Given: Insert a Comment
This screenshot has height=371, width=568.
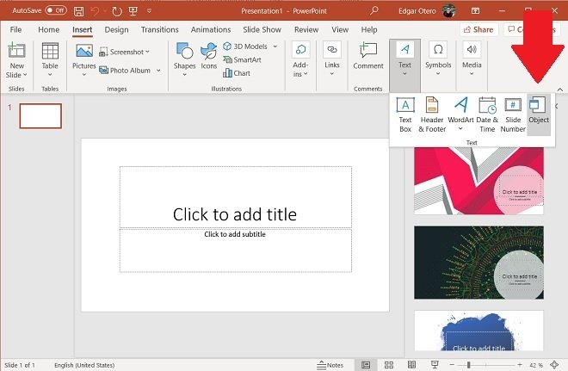Looking at the screenshot, I should pos(368,56).
